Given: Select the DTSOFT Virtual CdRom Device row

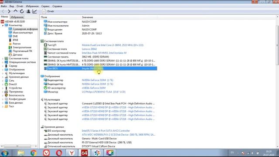Looking at the screenshot, I should pos(100,147).
